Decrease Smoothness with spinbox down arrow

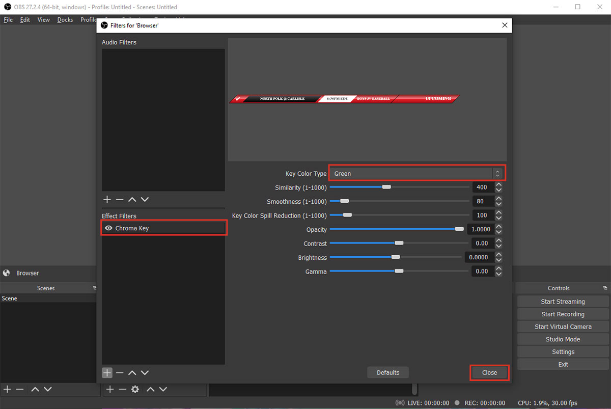499,204
